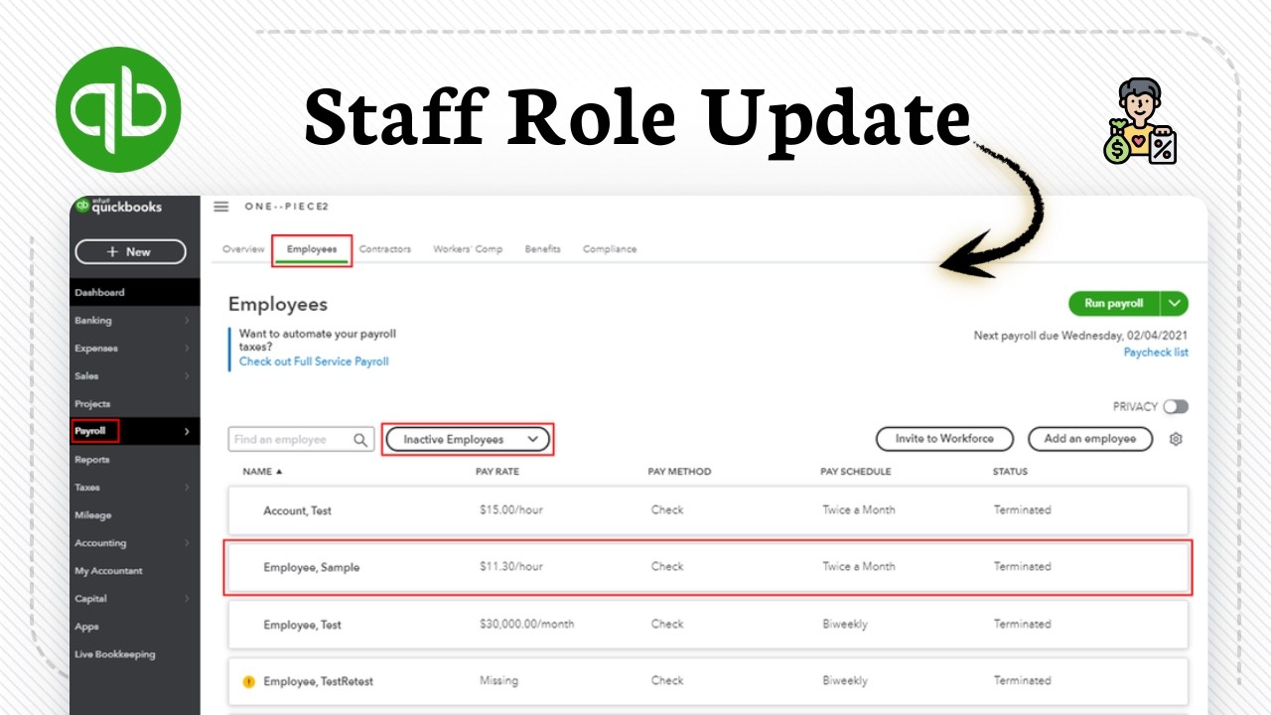The height and width of the screenshot is (715, 1271).
Task: Click the + New button
Action: click(x=130, y=252)
